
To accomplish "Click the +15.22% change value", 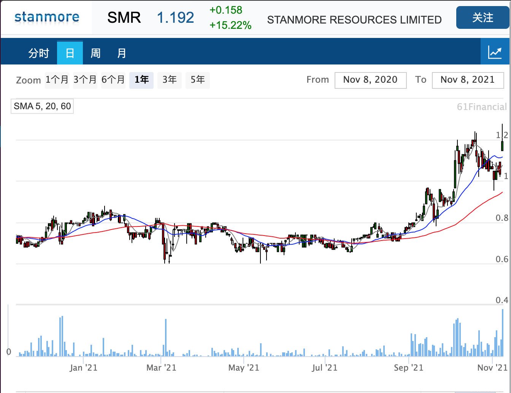I will (x=230, y=25).
